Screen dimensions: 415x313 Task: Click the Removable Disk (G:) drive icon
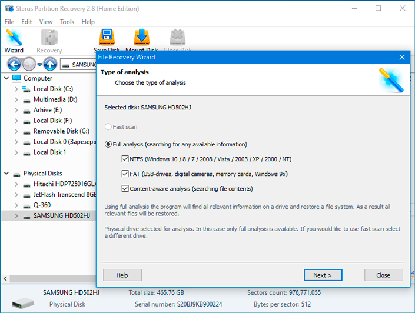[x=26, y=132]
